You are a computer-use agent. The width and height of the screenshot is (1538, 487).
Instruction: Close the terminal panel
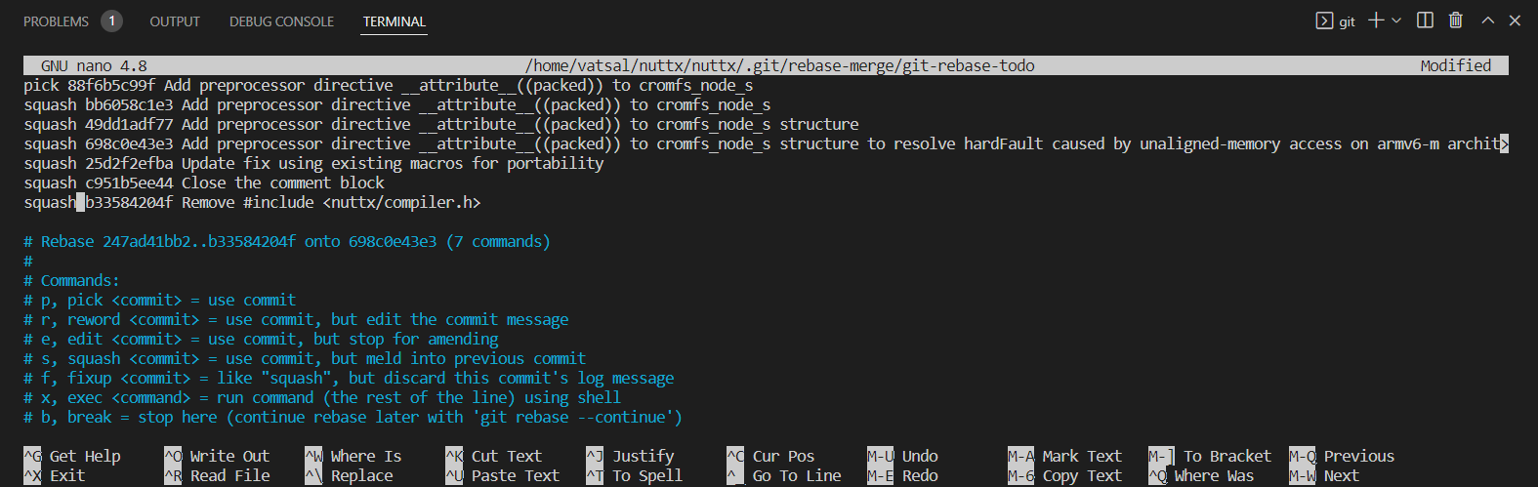1515,20
